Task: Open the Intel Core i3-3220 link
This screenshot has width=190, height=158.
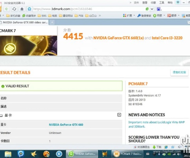Action: 167,38
